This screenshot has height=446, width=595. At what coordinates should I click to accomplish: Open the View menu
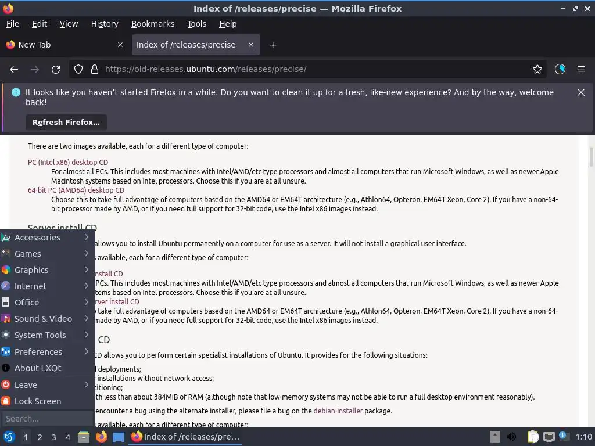[x=69, y=24]
